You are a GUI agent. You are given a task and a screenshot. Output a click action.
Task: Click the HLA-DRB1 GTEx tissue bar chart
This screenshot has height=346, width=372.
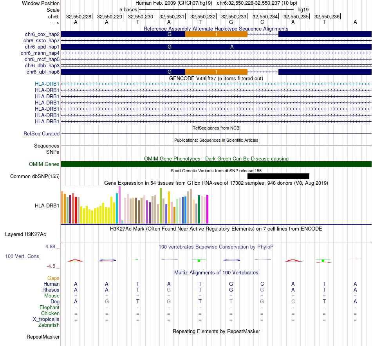click(x=135, y=205)
